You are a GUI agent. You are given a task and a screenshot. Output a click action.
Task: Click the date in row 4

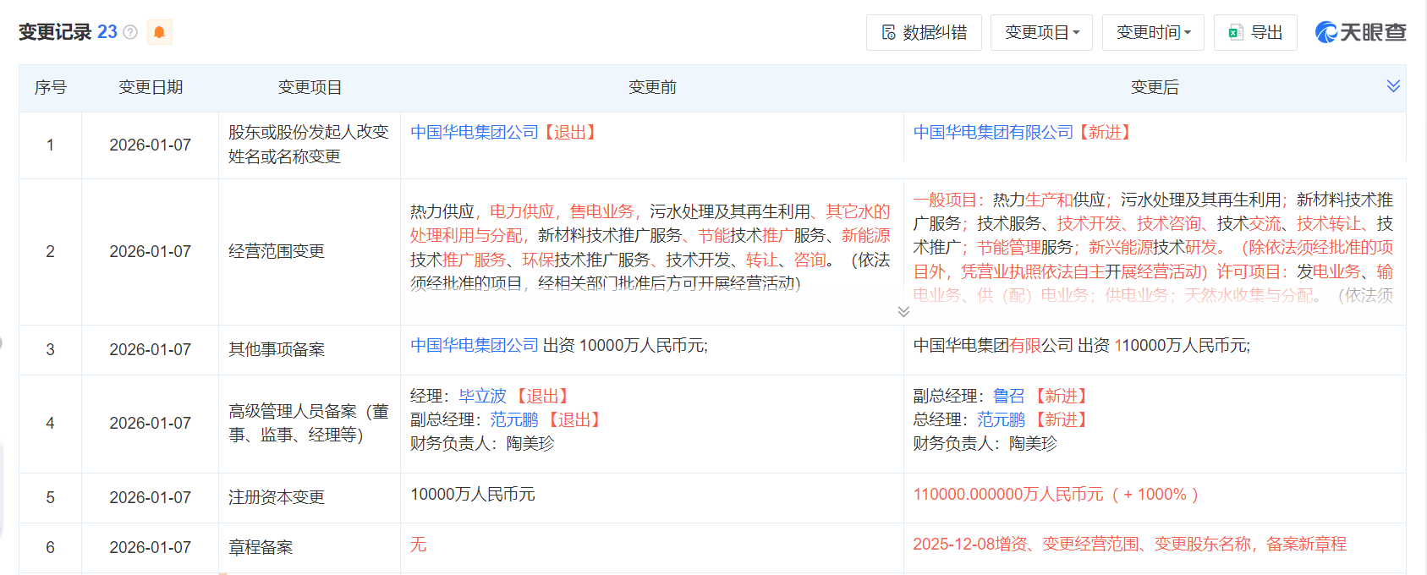[151, 423]
